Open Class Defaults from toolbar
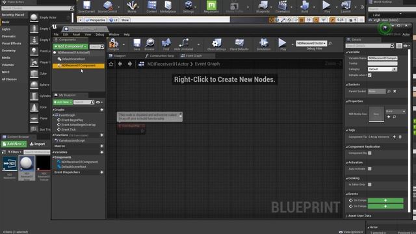416x234 pixels. pos(239,44)
